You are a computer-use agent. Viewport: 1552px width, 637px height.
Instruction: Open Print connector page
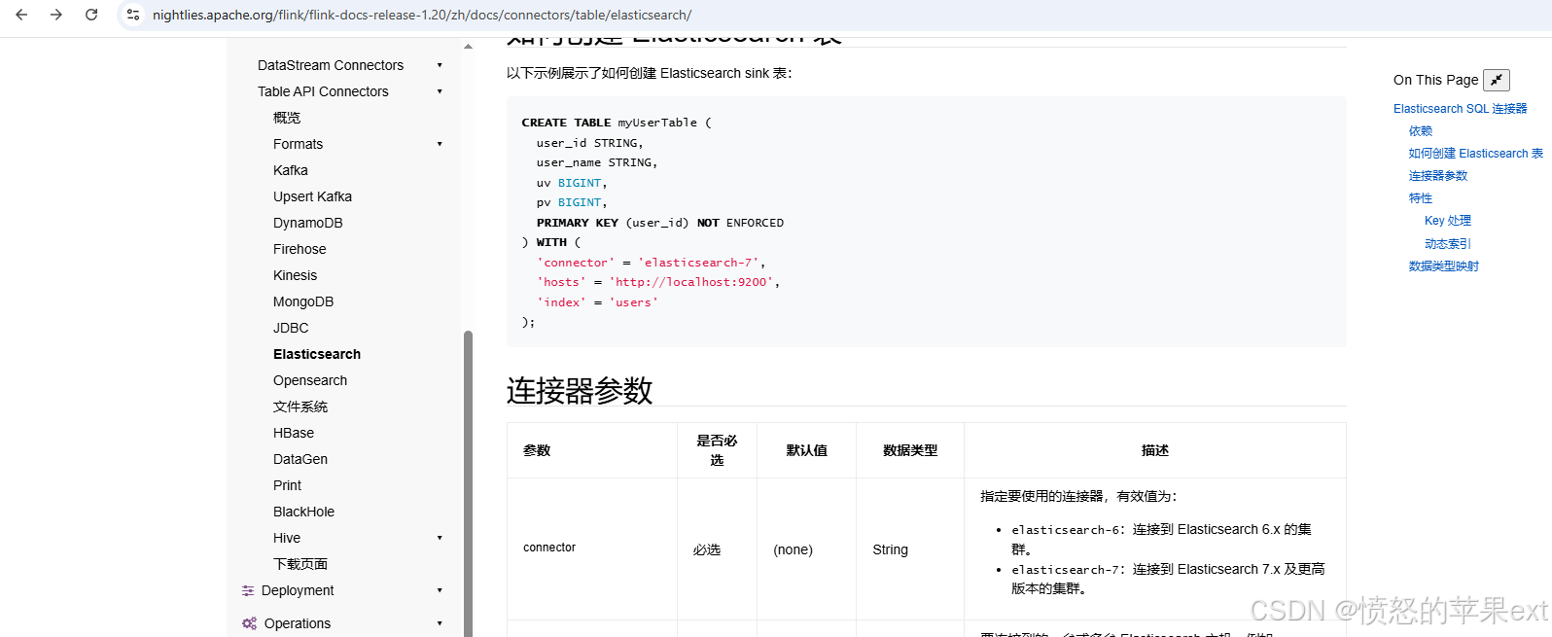pyautogui.click(x=287, y=485)
